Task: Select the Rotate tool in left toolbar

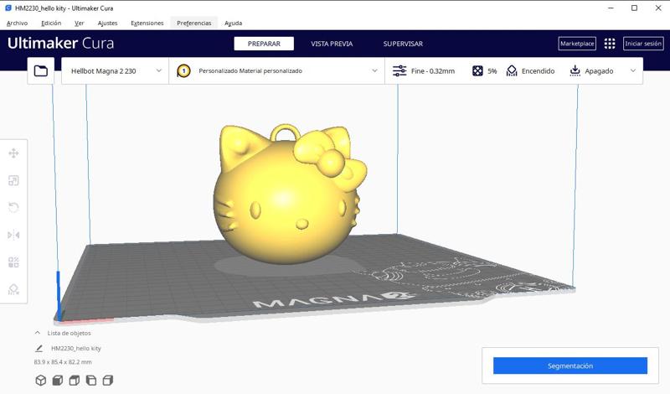Action: tap(13, 208)
